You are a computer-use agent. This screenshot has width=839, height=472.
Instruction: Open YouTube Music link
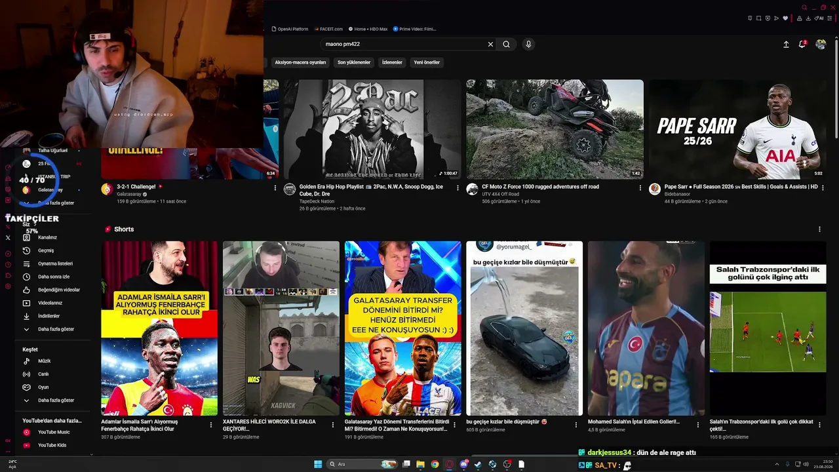point(54,432)
